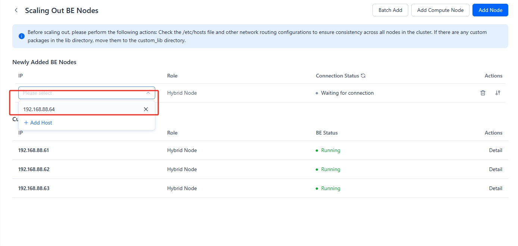Open node configuration settings icon
Viewport: 518px width, 246px height.
pyautogui.click(x=497, y=93)
